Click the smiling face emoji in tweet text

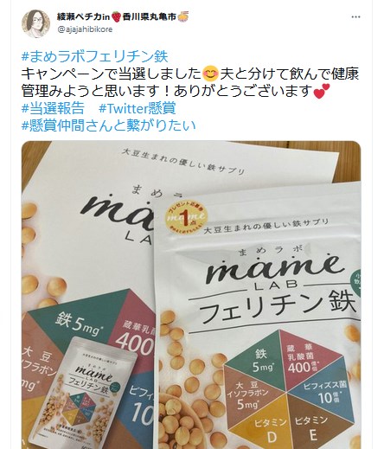(x=211, y=74)
